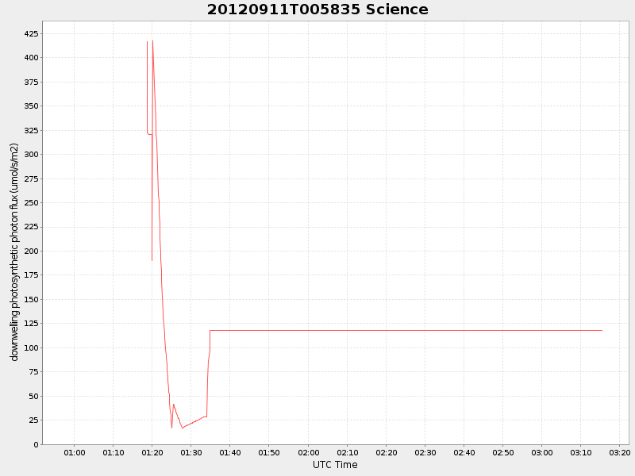Click the 'UTC Time' x-axis label
This screenshot has width=635, height=476.
[335, 465]
